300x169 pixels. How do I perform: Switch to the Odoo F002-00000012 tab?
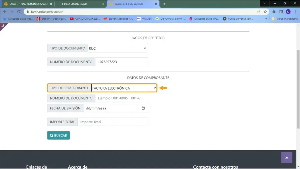pos(26,4)
